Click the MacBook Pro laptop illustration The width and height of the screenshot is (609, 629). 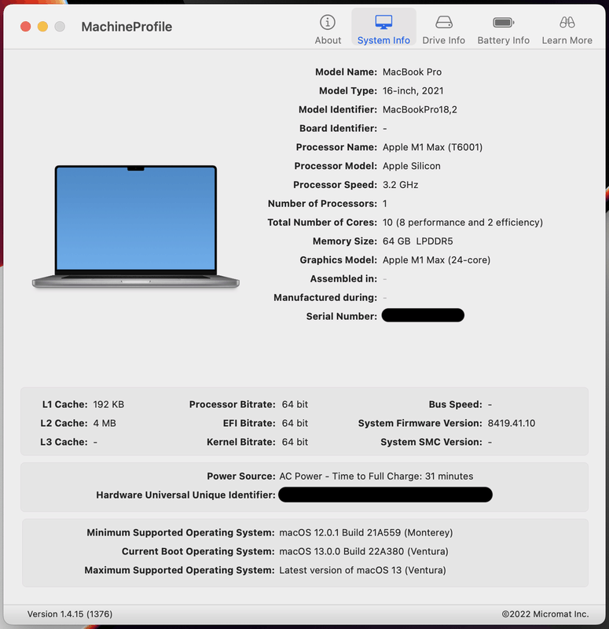135,226
